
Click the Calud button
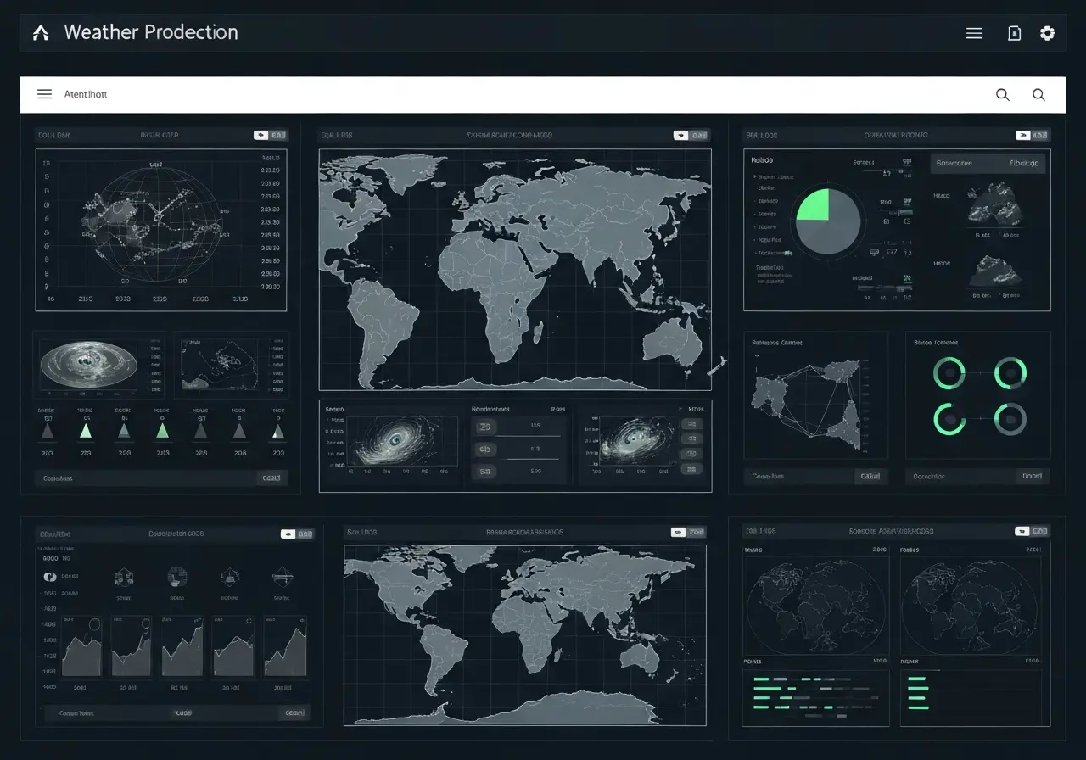point(870,477)
